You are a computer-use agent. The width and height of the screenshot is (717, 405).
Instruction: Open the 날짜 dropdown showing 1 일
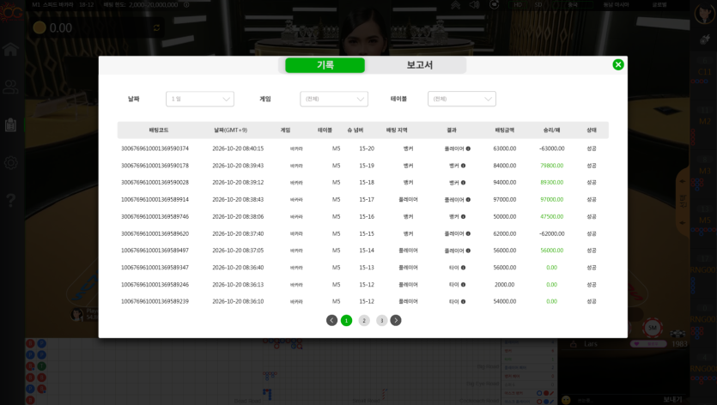coord(200,99)
